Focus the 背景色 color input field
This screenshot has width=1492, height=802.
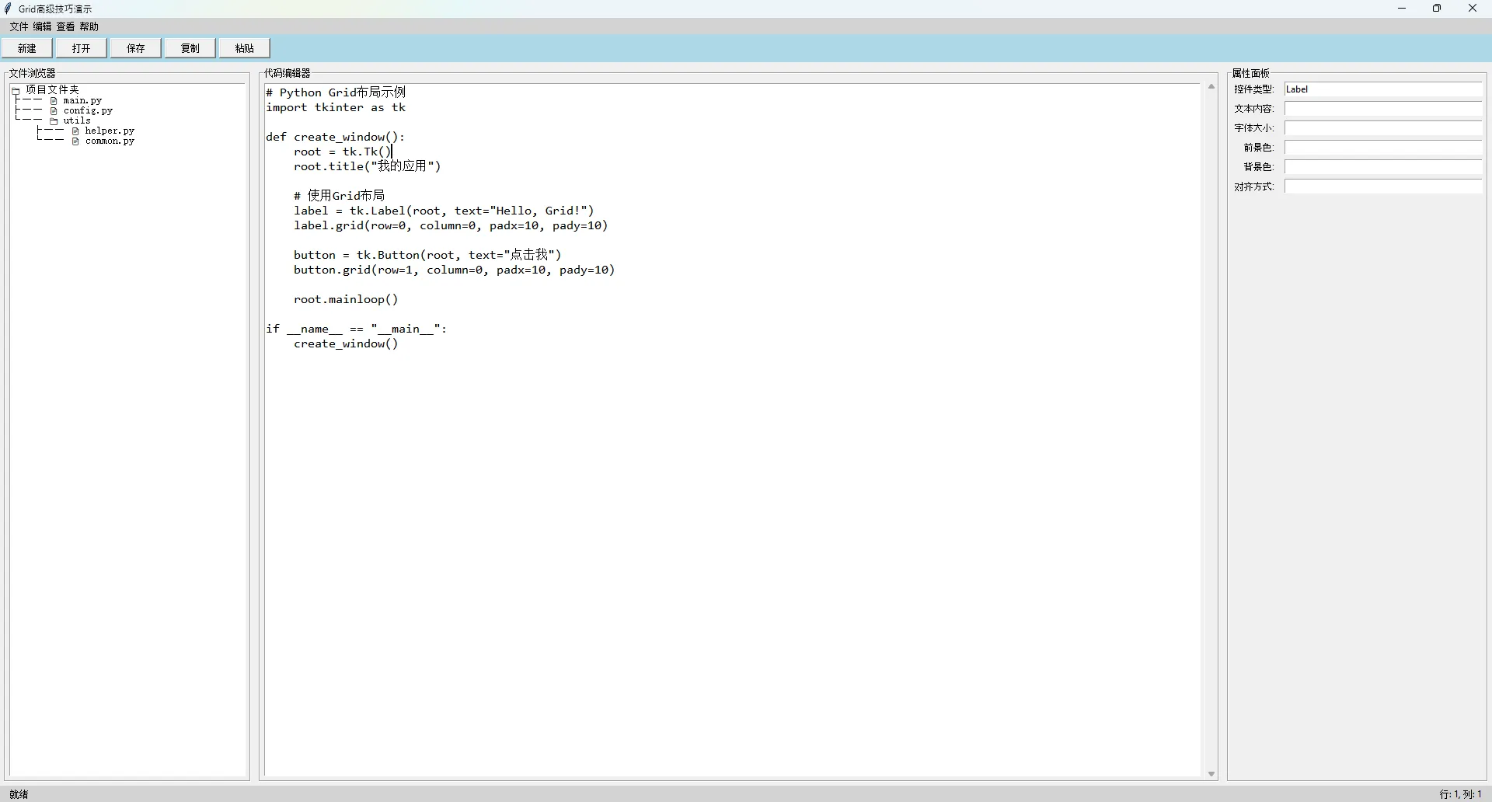(x=1383, y=167)
